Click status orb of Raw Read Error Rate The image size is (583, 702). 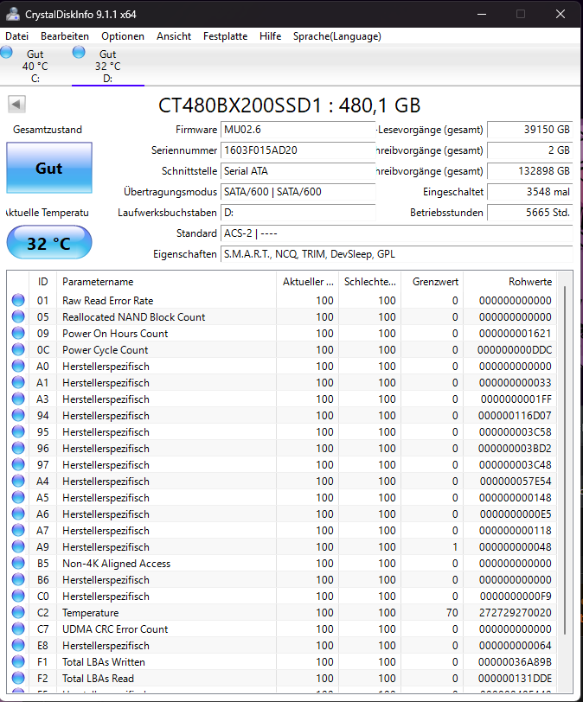(18, 300)
